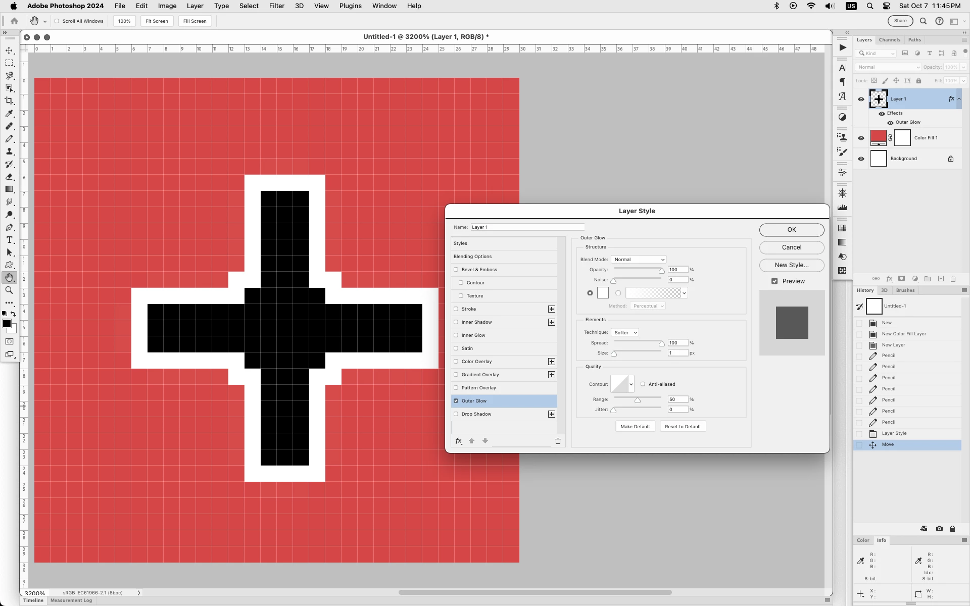Open the Filter menu
The image size is (970, 606).
pos(276,6)
